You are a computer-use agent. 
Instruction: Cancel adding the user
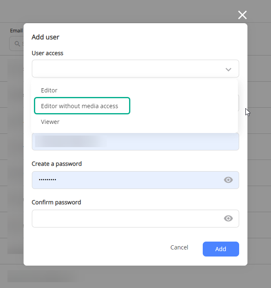[x=179, y=247]
